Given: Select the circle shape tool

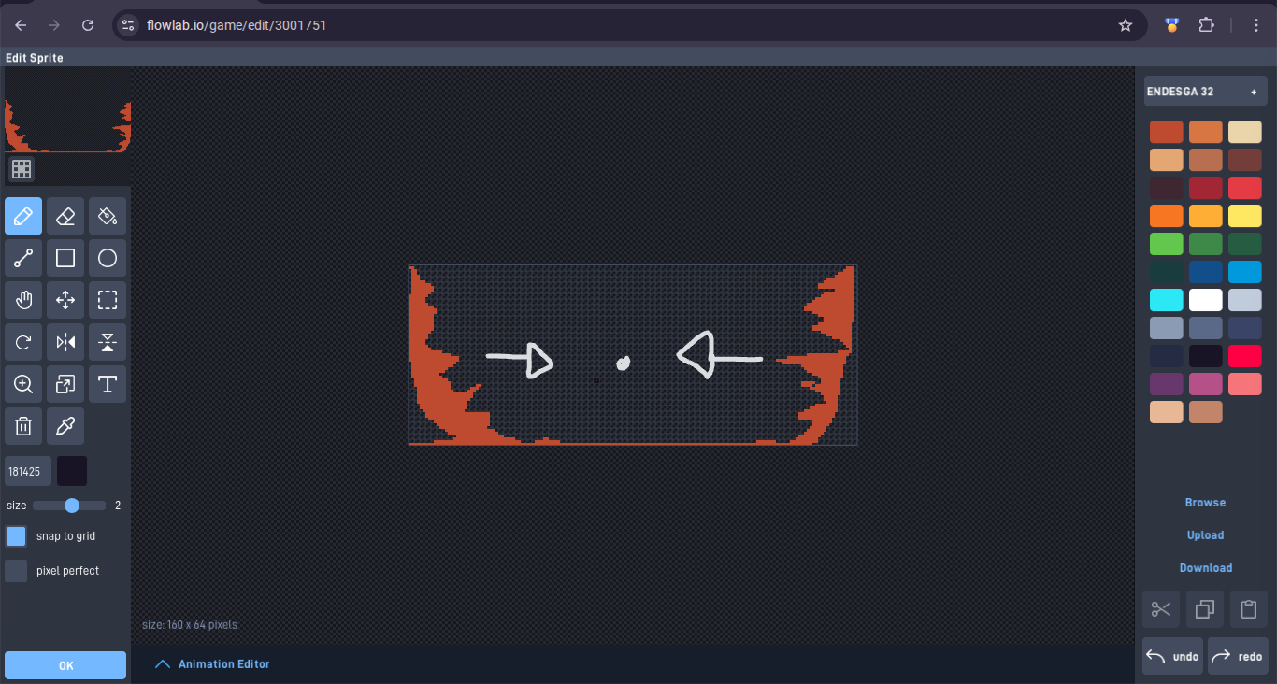Looking at the screenshot, I should 108,258.
